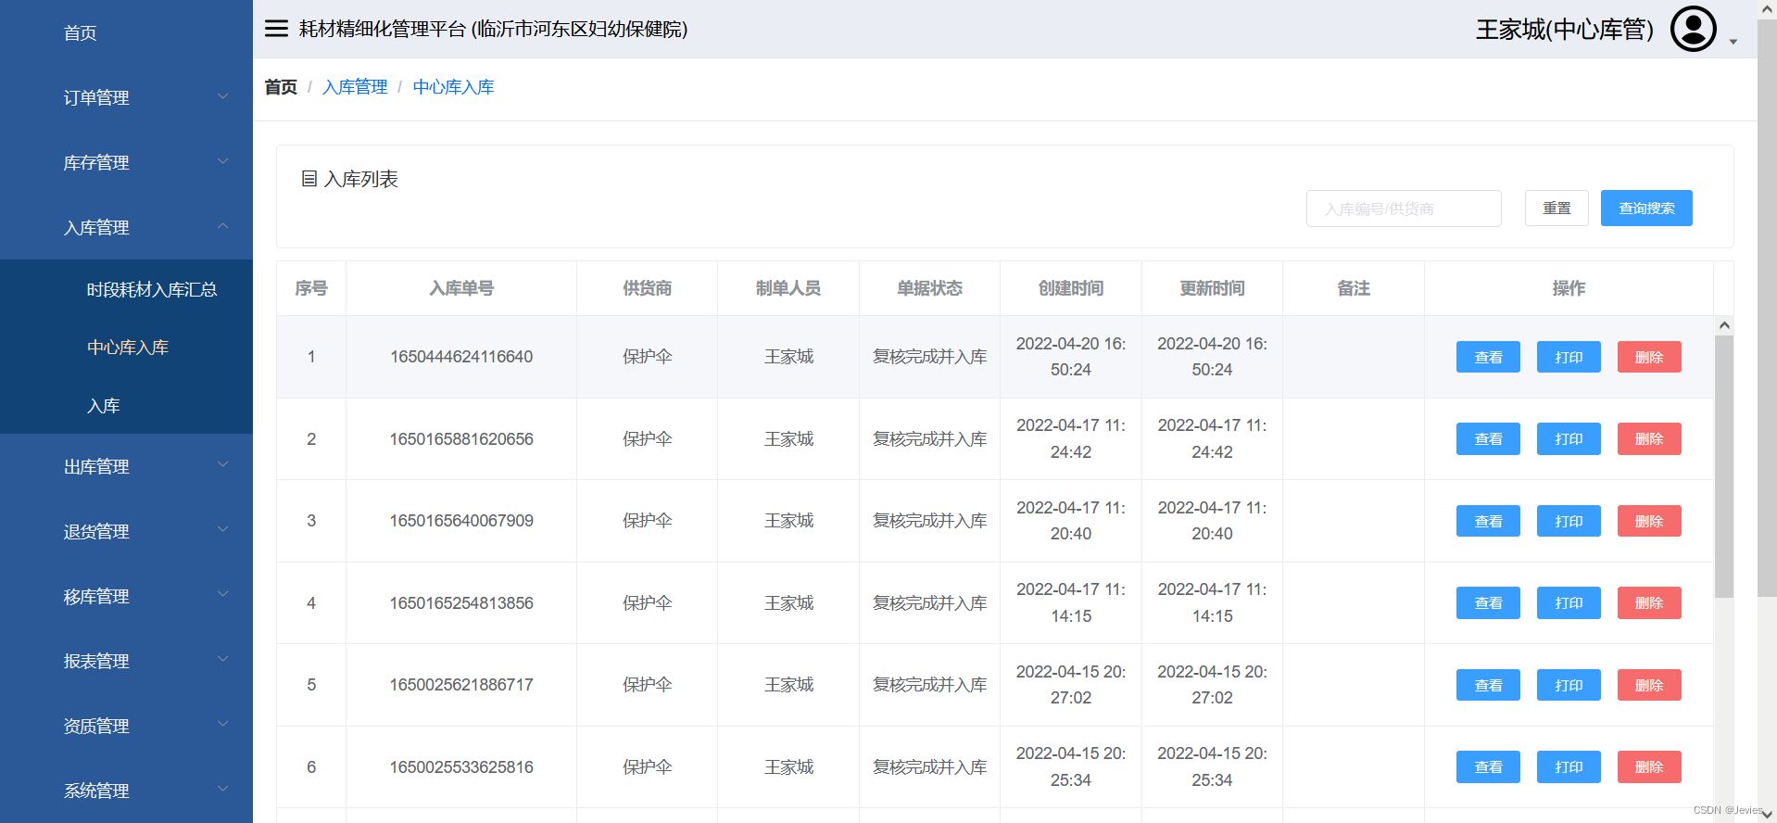Expand the 退货管理 menu chevron
Image resolution: width=1777 pixels, height=823 pixels.
(x=222, y=530)
